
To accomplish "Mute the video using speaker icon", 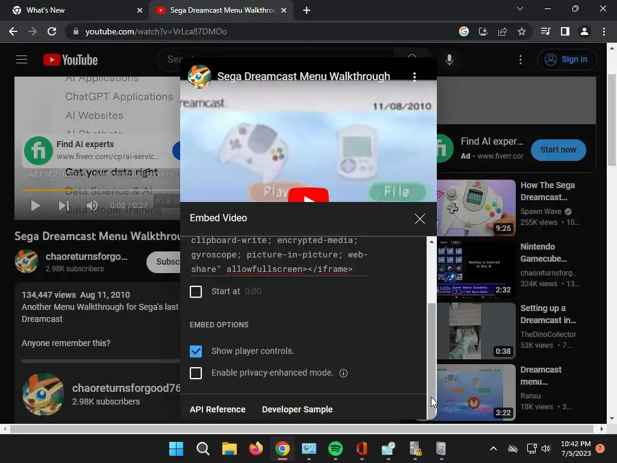I will pyautogui.click(x=92, y=206).
